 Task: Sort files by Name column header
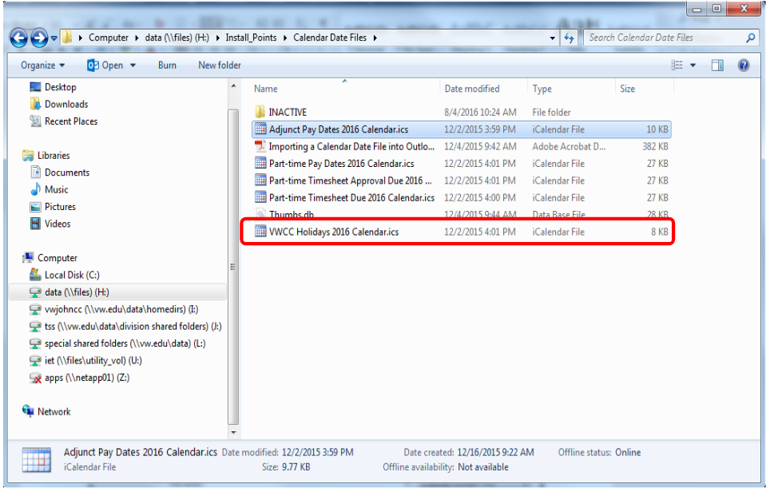[x=266, y=89]
